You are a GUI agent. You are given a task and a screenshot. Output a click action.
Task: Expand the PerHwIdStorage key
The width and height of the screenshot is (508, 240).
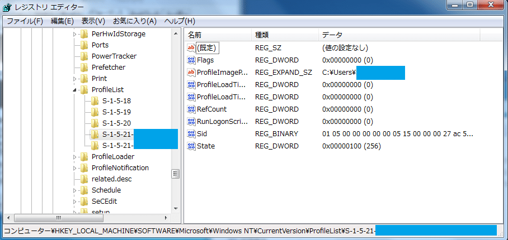(x=75, y=34)
